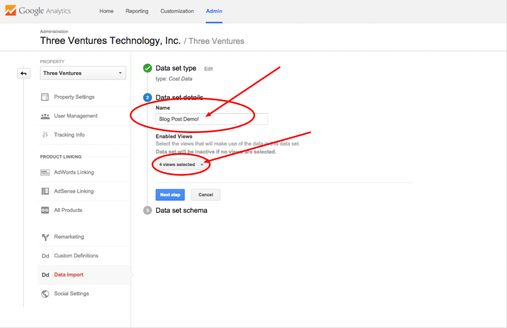Click the back arrow button beside Property

point(24,73)
